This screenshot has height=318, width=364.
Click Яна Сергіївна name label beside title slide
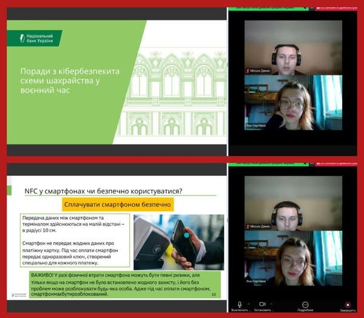[x=256, y=126]
